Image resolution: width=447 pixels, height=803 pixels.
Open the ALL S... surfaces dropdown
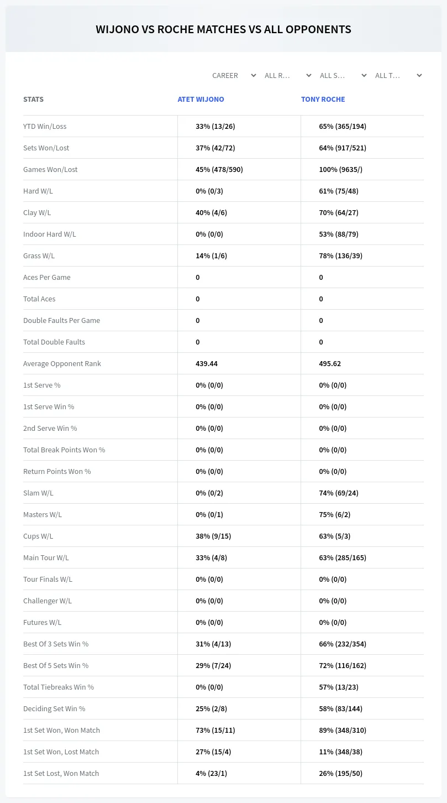tap(344, 75)
